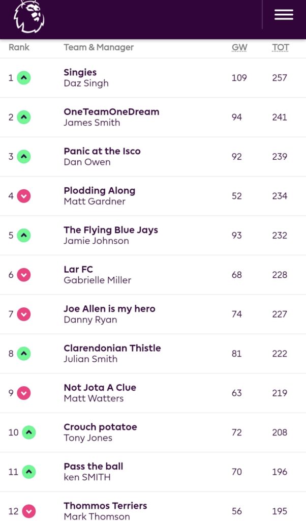
Task: Click the green up arrow beside Singies
Action: click(x=24, y=78)
